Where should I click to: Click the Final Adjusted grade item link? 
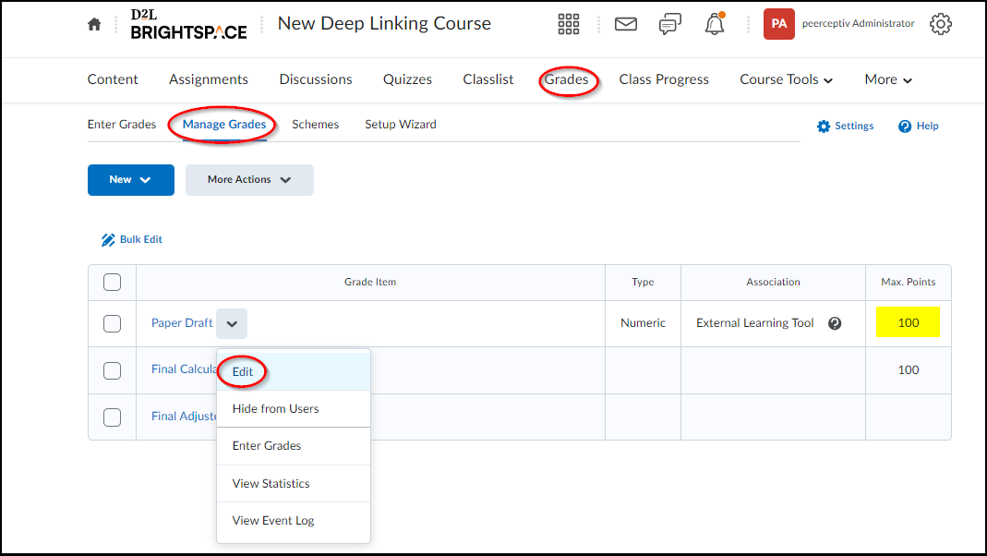[x=184, y=417]
